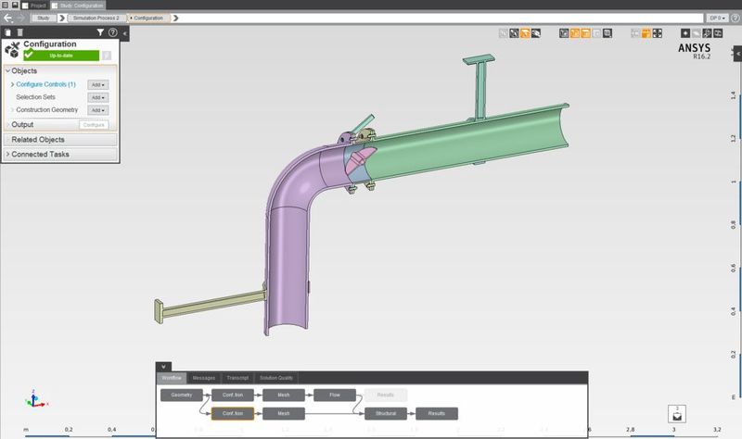Switch to the Messages tab
Image resolution: width=742 pixels, height=439 pixels.
click(x=203, y=378)
